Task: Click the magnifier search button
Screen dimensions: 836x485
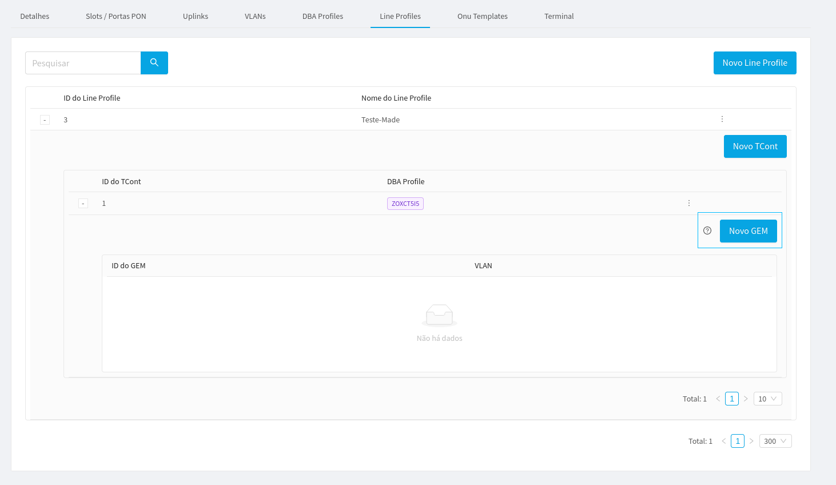Action: point(154,63)
